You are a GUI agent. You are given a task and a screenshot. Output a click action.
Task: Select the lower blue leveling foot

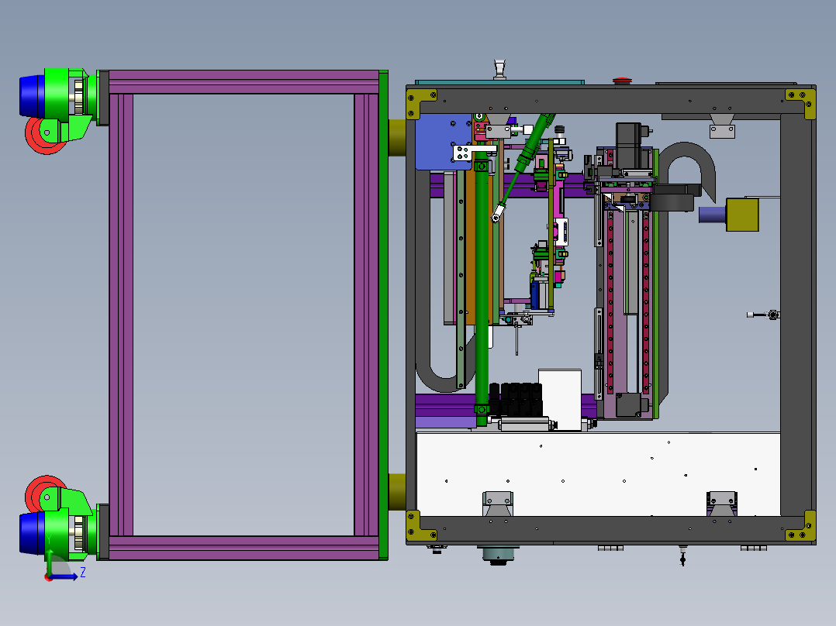click(x=32, y=533)
